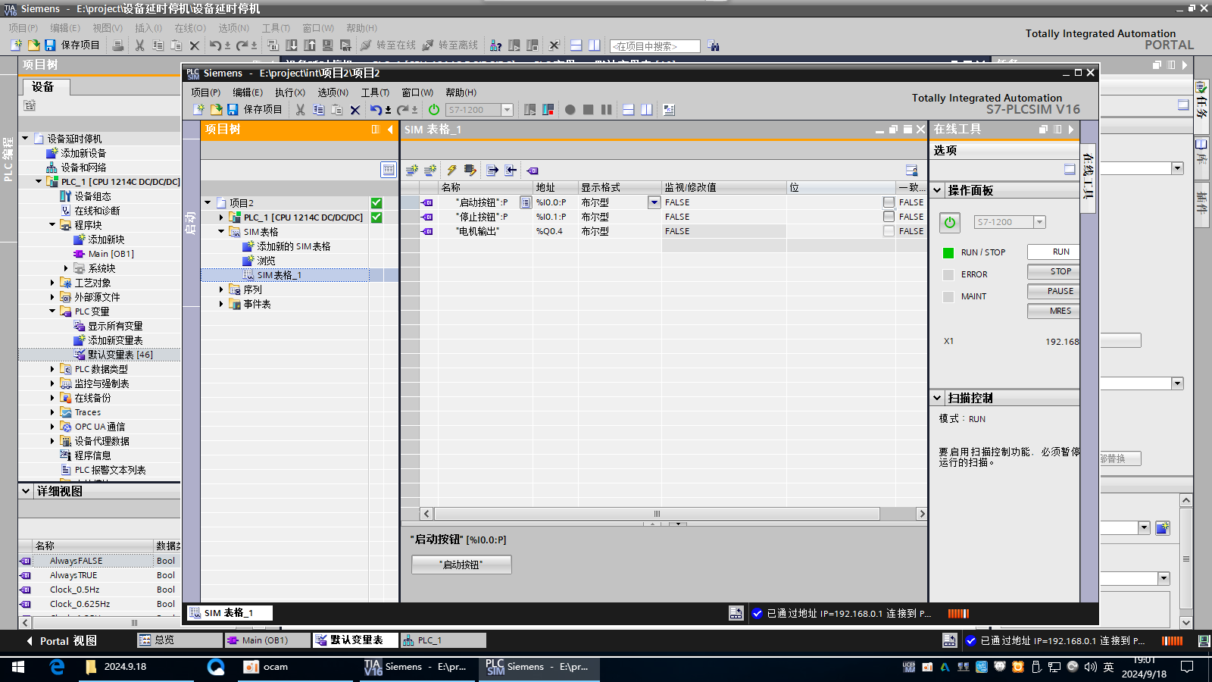Image resolution: width=1212 pixels, height=682 pixels.
Task: Select SIM表格_1 in PLCSIM tree
Action: point(279,275)
